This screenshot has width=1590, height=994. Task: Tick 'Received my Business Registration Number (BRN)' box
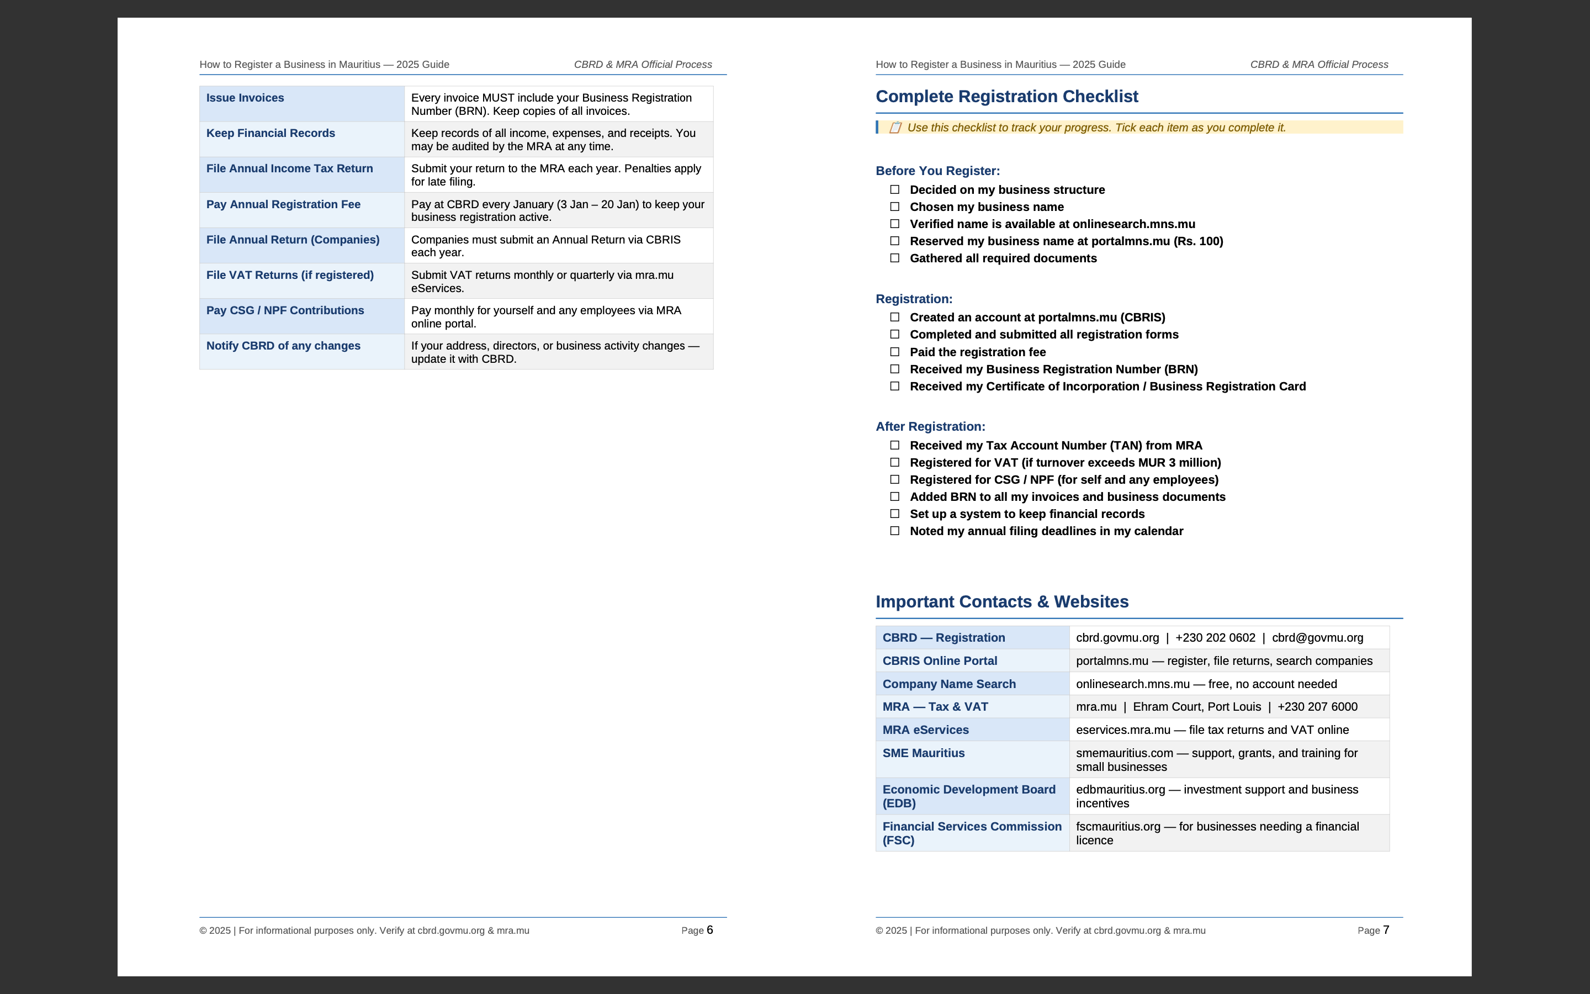coord(894,369)
